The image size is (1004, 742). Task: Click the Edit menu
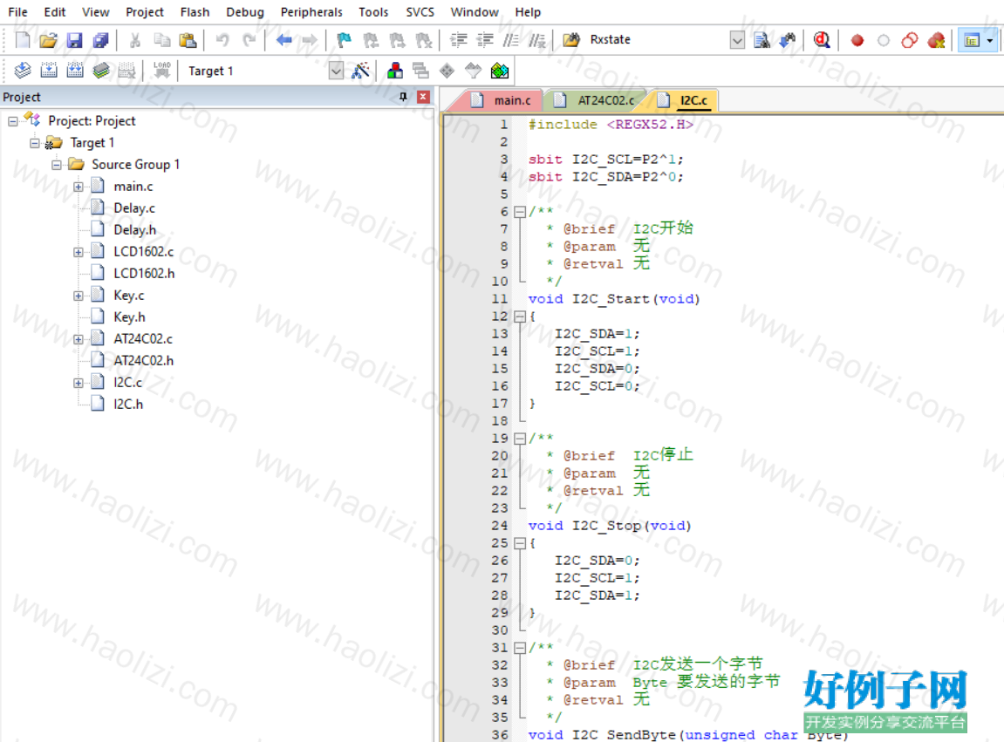(54, 12)
